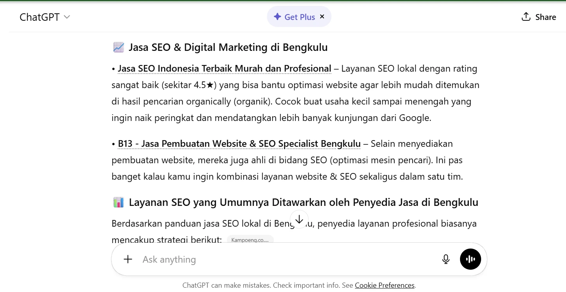Open Cookie Preferences settings

pos(385,285)
